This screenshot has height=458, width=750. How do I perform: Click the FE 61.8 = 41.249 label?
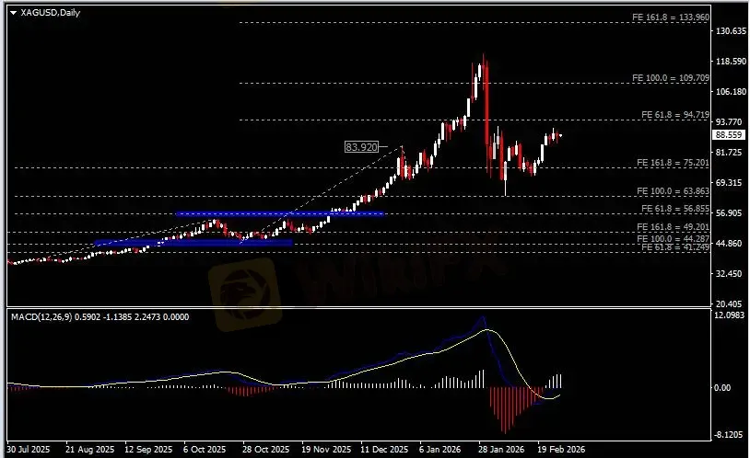675,247
